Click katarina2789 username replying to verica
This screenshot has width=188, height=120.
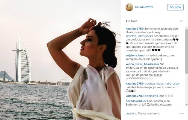point(134,84)
